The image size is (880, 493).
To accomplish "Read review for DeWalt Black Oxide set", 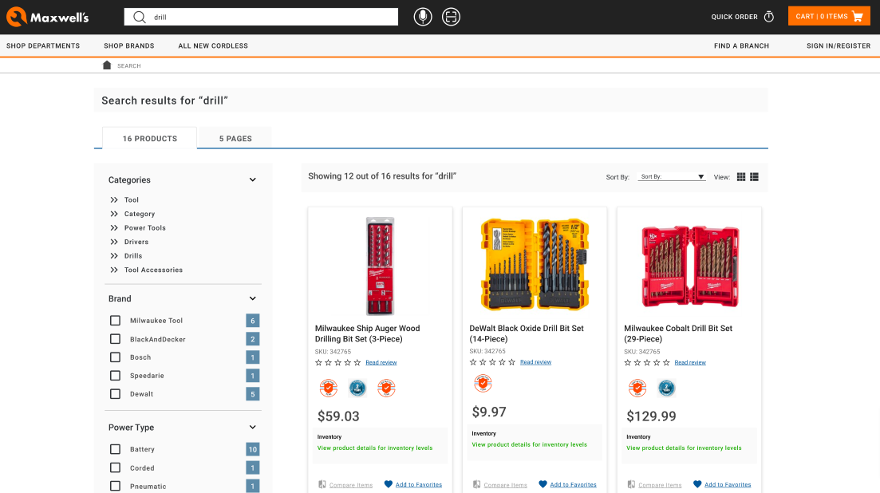I will pos(535,361).
